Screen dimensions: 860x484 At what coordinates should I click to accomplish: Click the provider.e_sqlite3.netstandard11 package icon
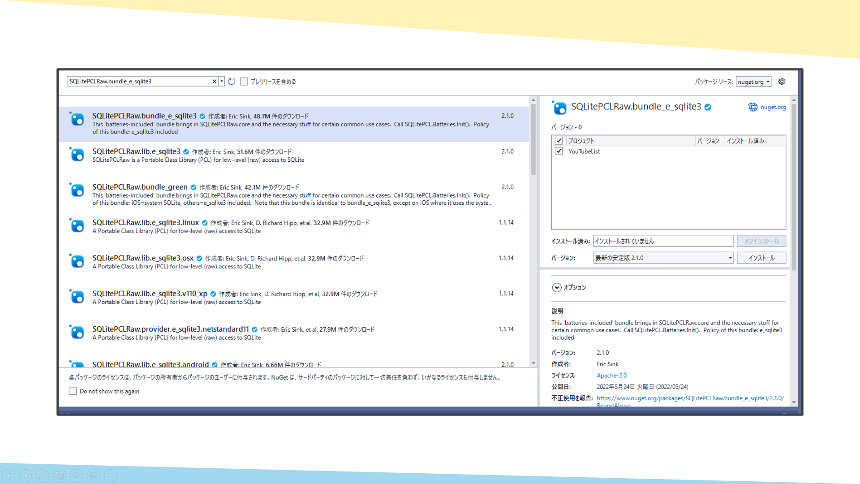77,332
